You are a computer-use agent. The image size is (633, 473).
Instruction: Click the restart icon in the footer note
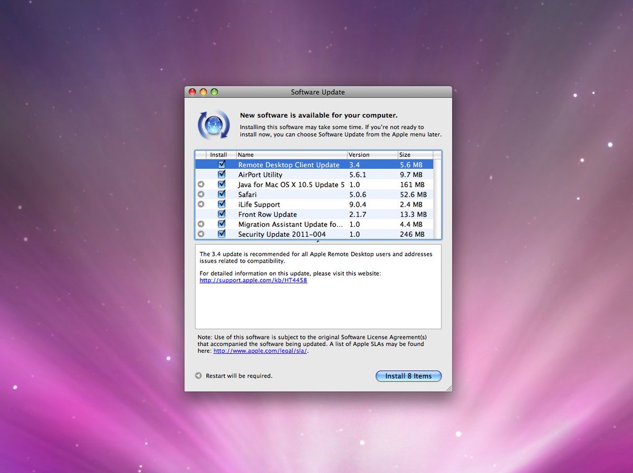tap(198, 376)
